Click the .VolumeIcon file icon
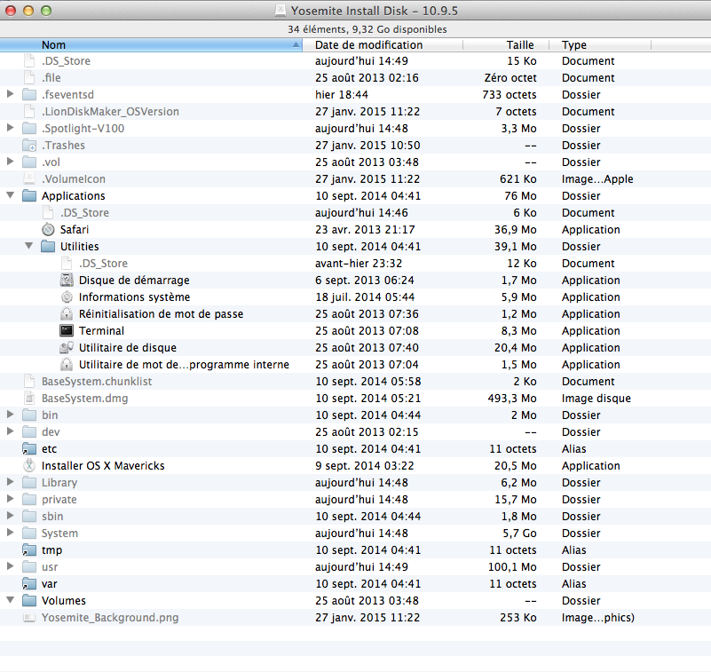Viewport: 711px width, 672px height. tap(29, 179)
